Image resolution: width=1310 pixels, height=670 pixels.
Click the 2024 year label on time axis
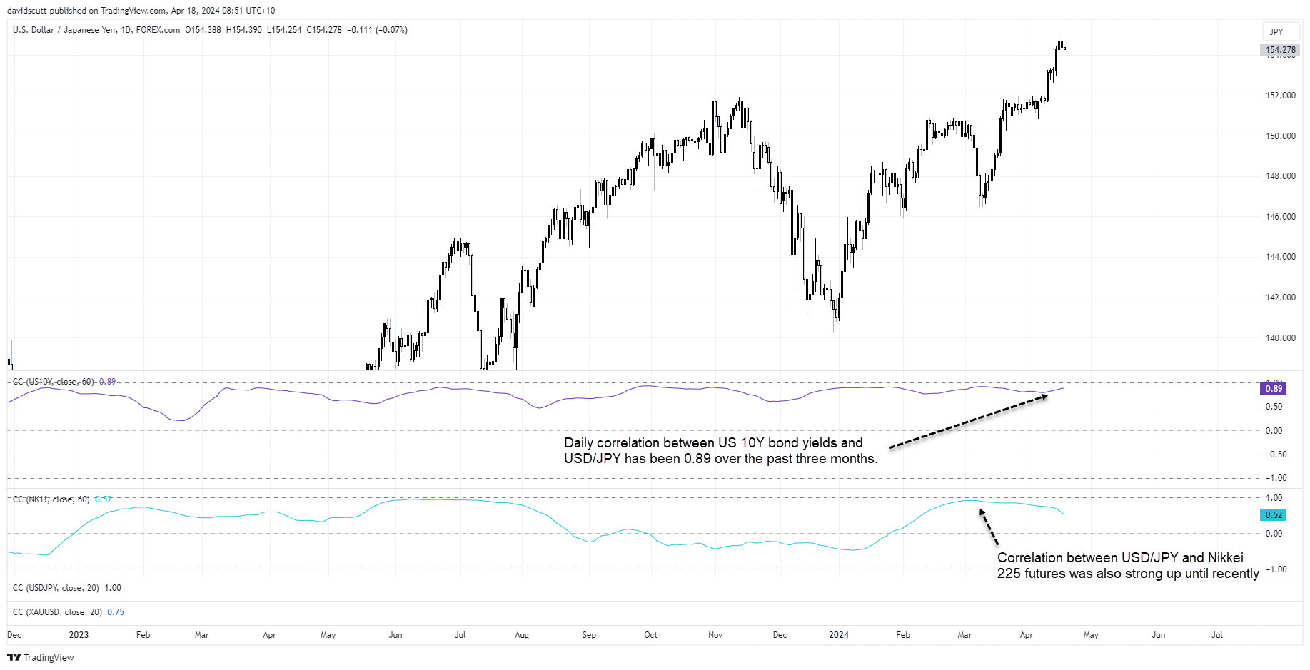[839, 635]
